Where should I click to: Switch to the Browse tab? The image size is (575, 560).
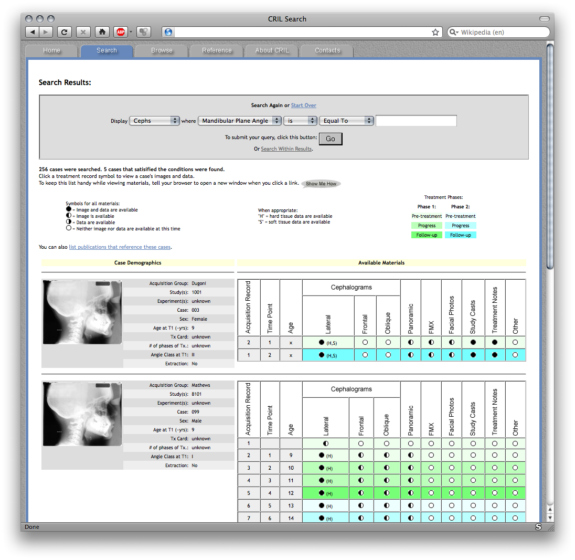pyautogui.click(x=162, y=50)
